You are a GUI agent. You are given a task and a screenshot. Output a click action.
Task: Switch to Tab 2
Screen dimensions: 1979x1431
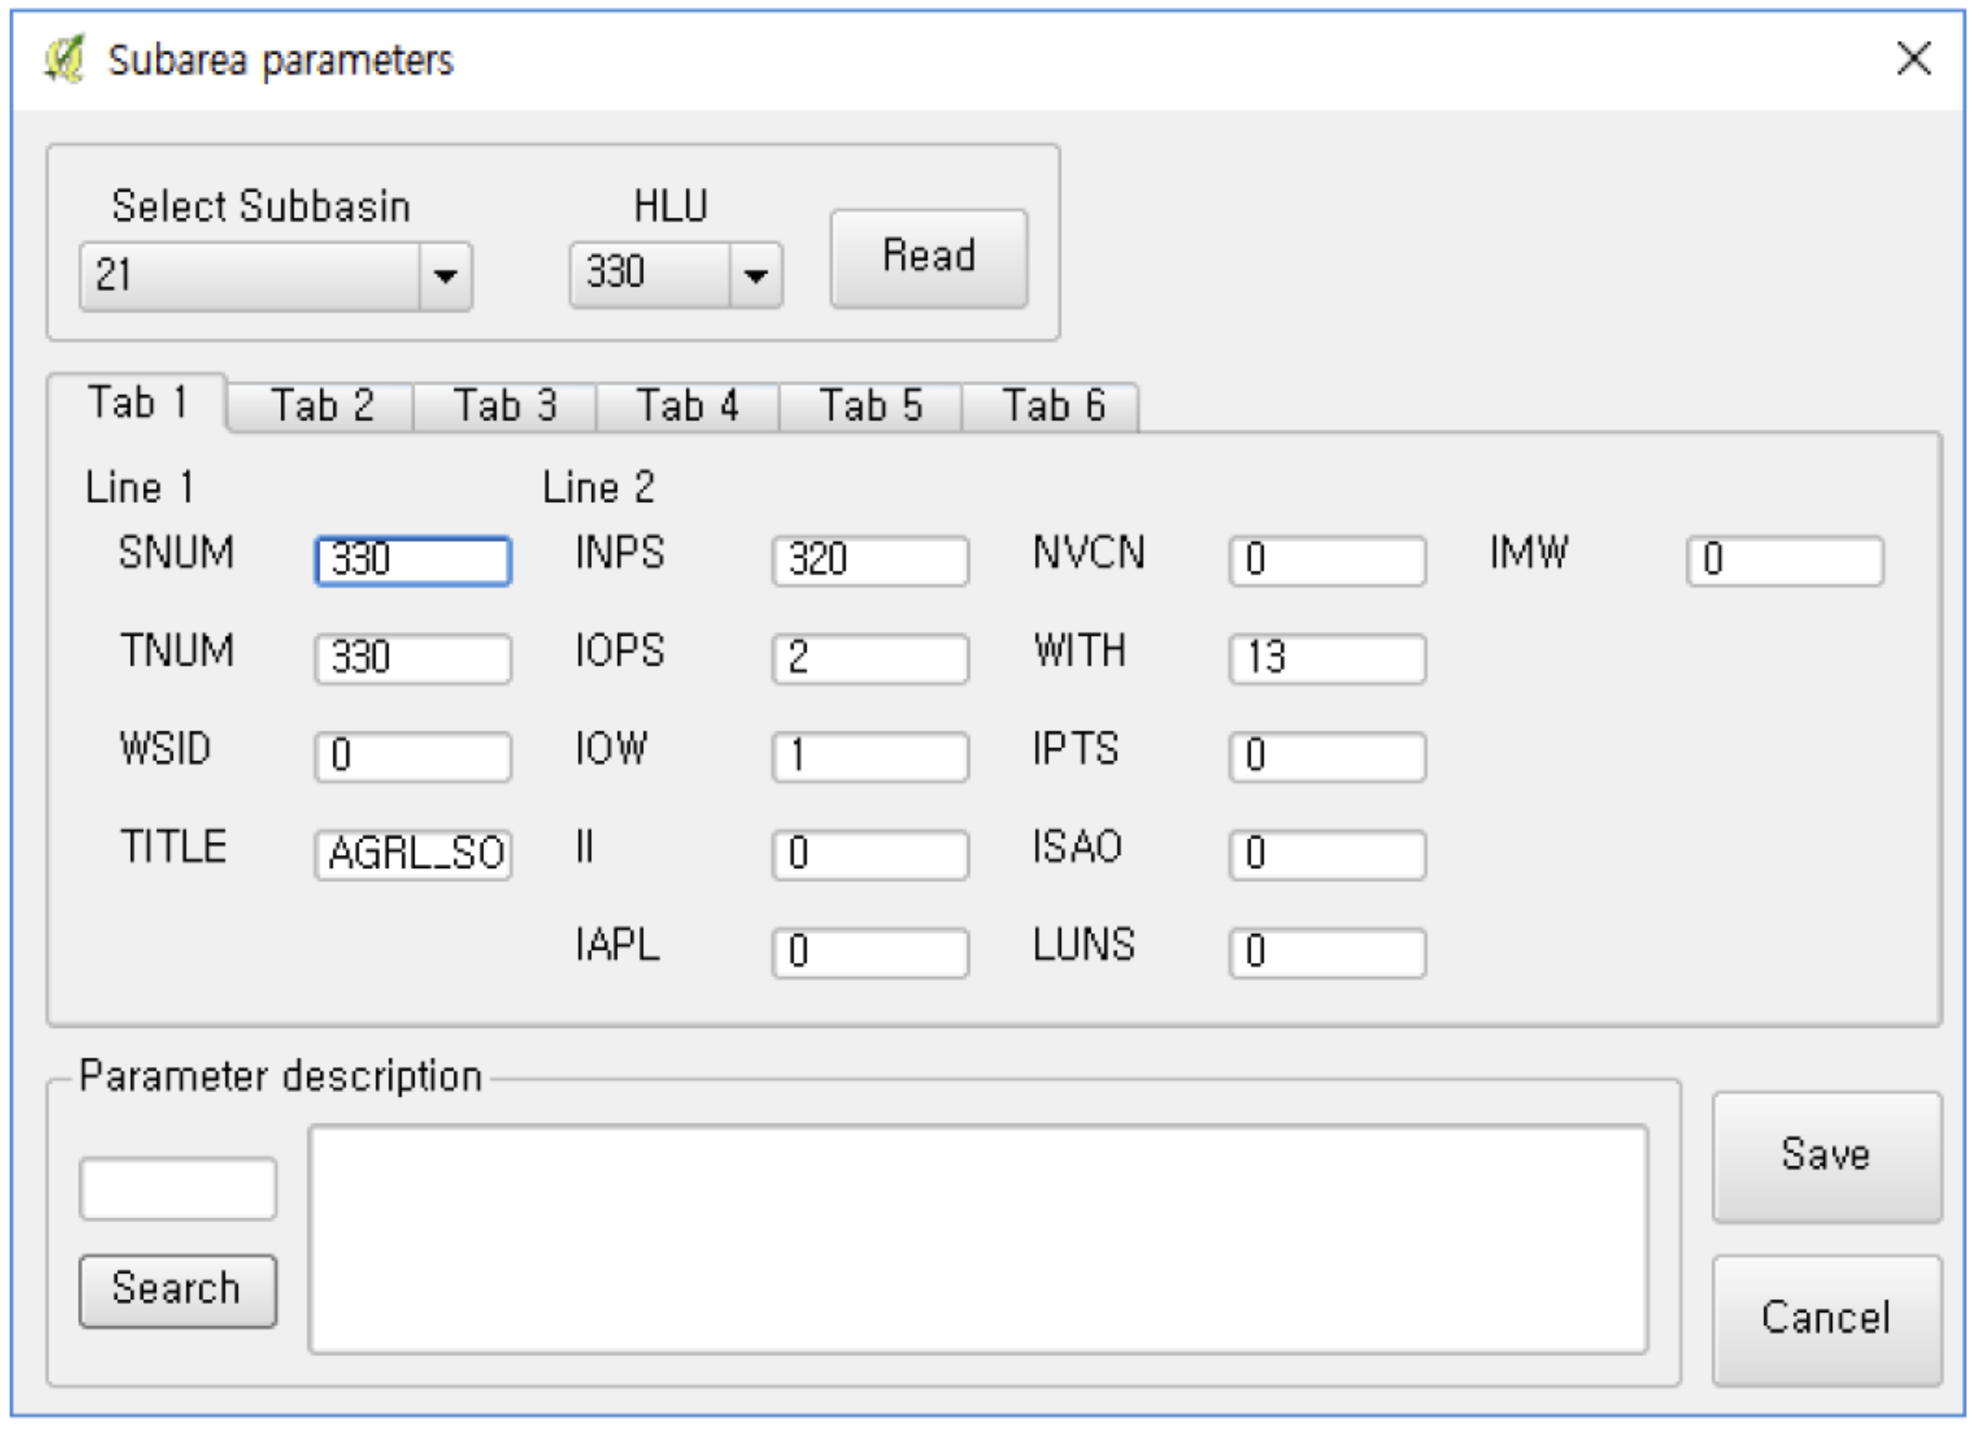point(322,407)
